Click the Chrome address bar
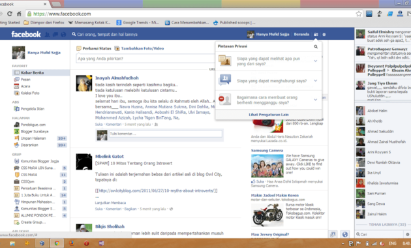The height and width of the screenshot is (248, 411). (x=194, y=14)
